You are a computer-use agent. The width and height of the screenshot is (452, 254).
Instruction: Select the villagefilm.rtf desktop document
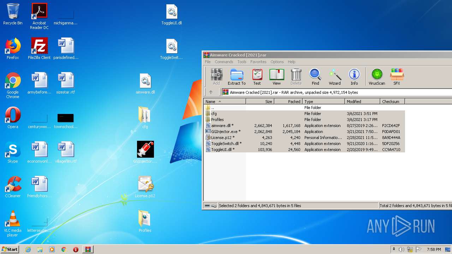tap(66, 152)
